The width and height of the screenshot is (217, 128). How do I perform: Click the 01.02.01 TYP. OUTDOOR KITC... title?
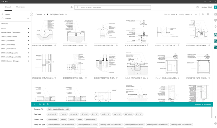[x=166, y=45]
